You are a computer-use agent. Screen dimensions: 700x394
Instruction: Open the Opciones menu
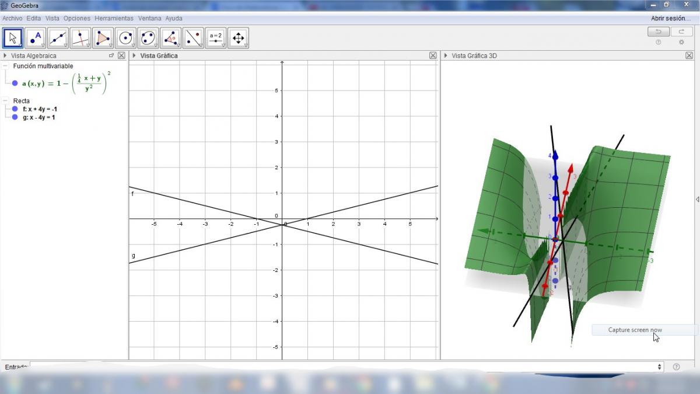77,18
